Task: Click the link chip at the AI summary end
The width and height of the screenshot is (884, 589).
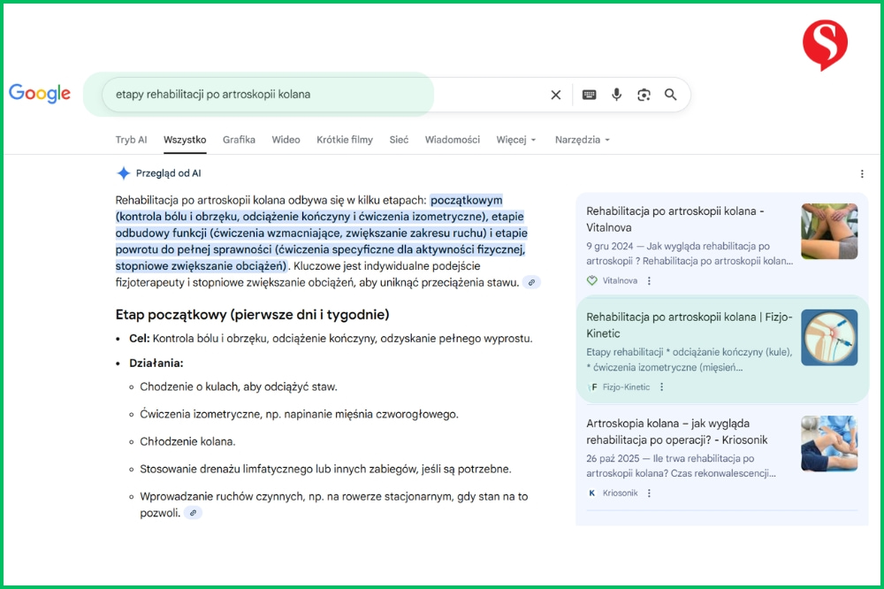Action: [531, 281]
